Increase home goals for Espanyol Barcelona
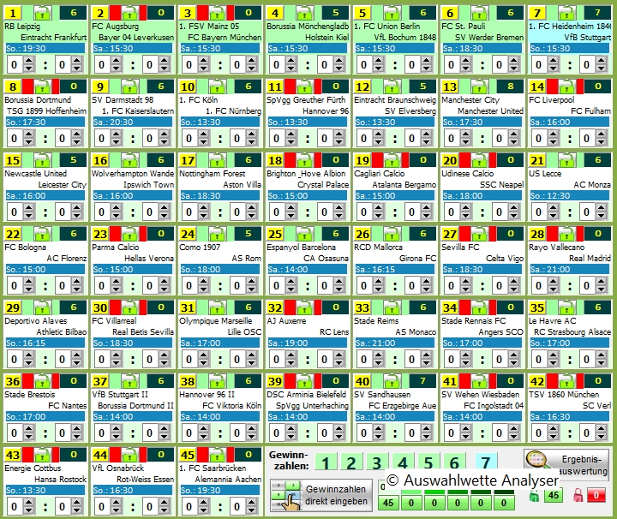Screen dimensions: 617x519 coord(291,282)
